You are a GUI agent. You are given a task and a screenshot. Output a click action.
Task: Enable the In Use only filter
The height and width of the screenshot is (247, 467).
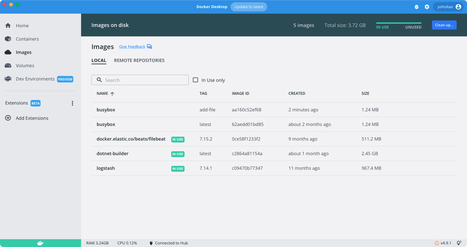[196, 80]
